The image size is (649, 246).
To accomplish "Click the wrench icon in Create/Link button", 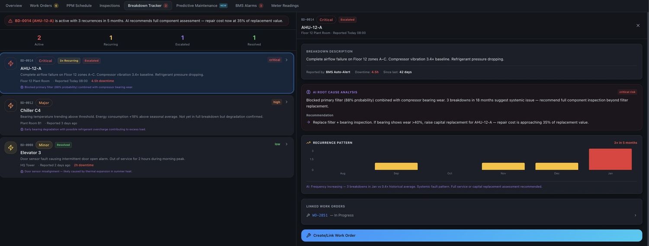I will tap(308, 236).
